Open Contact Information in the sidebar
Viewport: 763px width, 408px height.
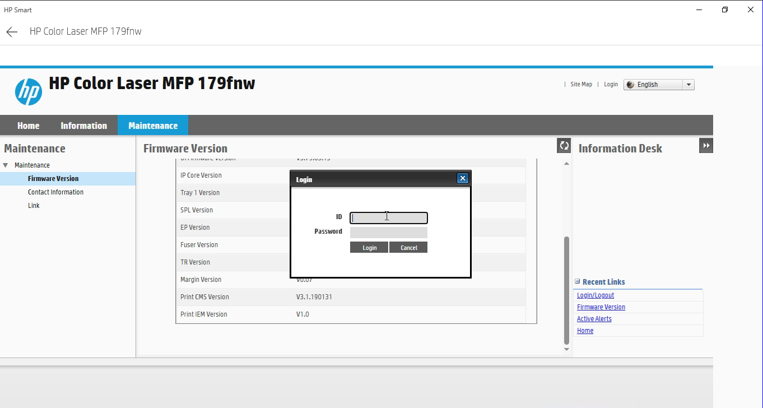click(56, 192)
